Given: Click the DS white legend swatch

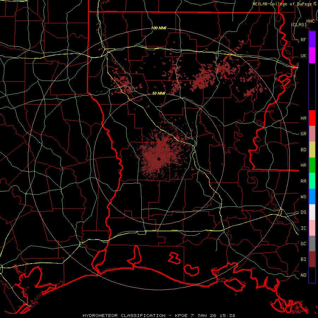Looking at the screenshot, I should pos(312,212).
